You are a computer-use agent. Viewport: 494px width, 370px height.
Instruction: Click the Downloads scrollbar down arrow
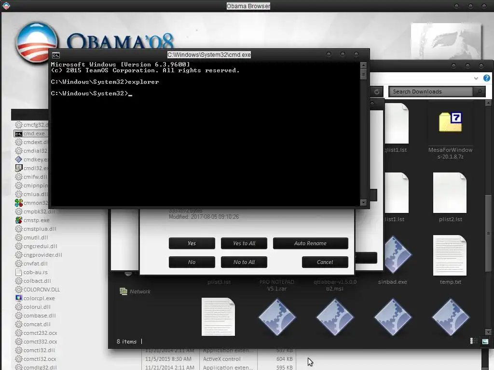(488, 332)
